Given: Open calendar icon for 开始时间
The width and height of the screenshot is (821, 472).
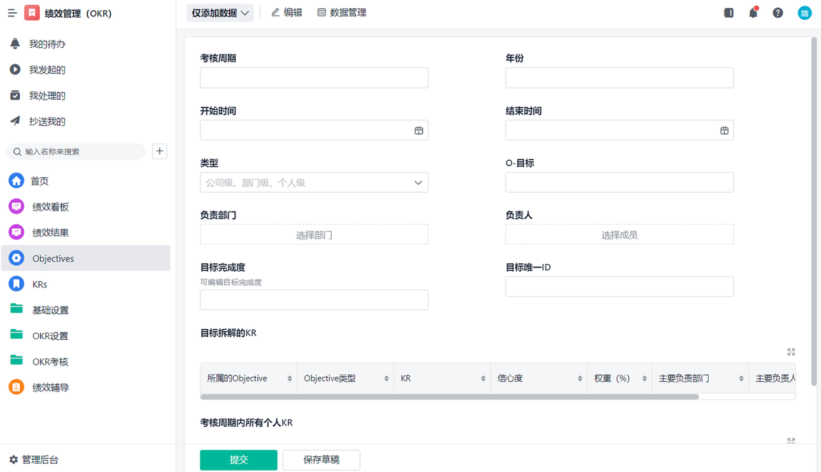Looking at the screenshot, I should [419, 130].
